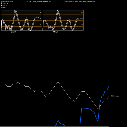Click the blue OBV legend swatch
Image resolution: width=127 pixels, height=127 pixels.
tap(2, 8)
